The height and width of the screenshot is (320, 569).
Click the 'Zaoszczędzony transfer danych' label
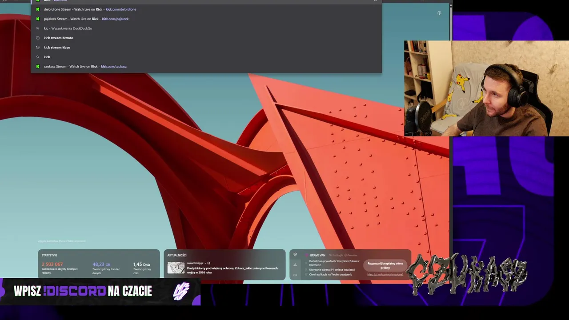point(106,271)
